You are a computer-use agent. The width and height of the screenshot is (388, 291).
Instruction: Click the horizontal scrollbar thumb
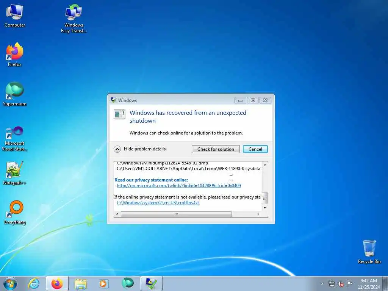tap(176, 214)
